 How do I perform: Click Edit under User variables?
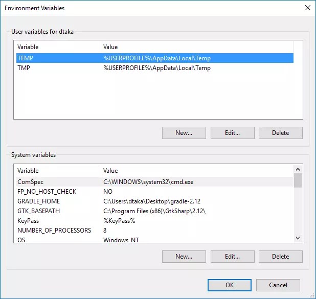click(x=232, y=133)
